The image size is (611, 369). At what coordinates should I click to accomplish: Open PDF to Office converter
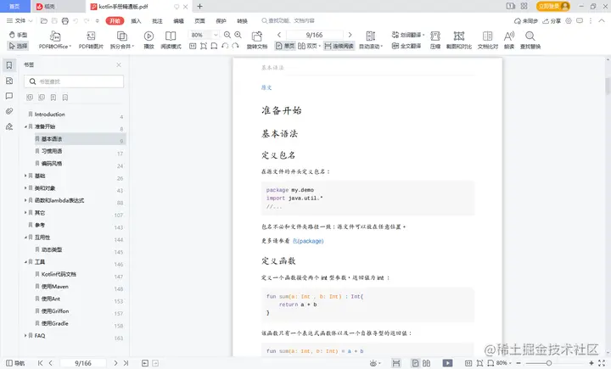pos(55,40)
